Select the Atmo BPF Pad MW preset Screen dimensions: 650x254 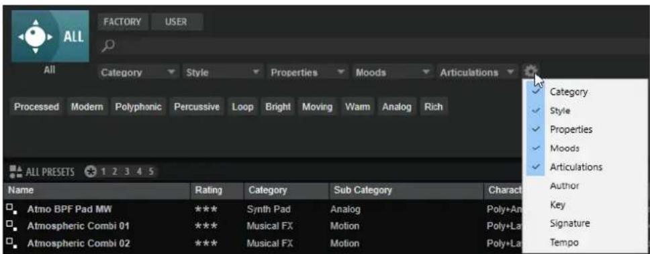point(69,209)
